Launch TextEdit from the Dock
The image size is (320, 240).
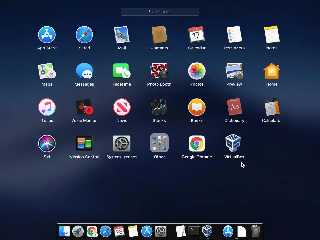tap(181, 231)
